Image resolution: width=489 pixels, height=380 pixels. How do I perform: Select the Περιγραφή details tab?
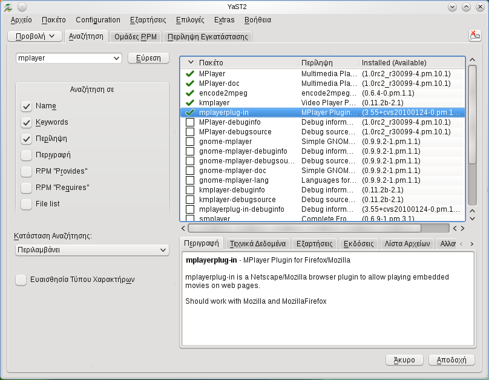click(202, 243)
